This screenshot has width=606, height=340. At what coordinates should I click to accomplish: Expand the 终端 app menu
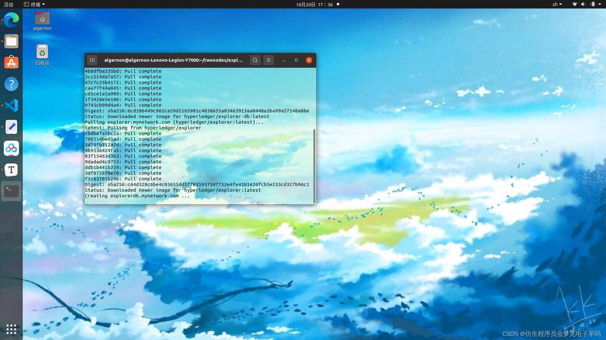click(35, 4)
